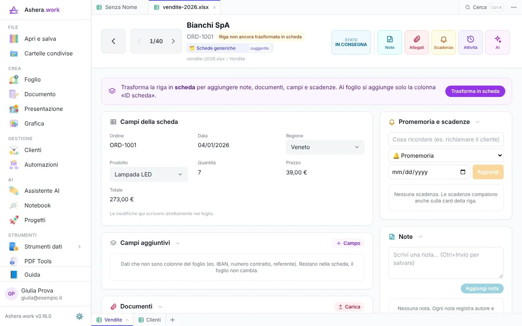522x326 pixels.
Task: Open the Note panel button
Action: point(389,42)
